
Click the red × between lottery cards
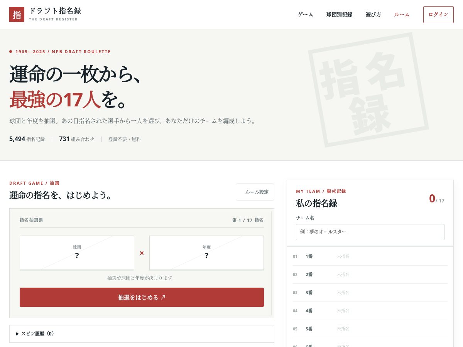142,253
